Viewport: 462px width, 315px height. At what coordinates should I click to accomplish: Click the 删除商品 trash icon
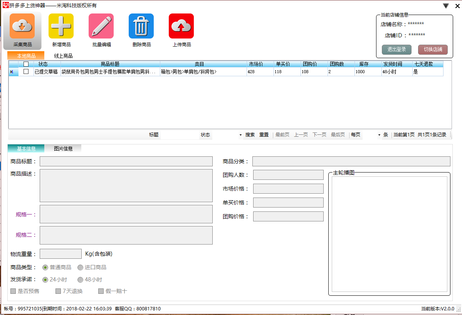(141, 26)
